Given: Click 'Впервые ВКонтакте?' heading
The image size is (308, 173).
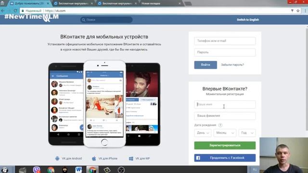Looking at the screenshot, I should [225, 89].
